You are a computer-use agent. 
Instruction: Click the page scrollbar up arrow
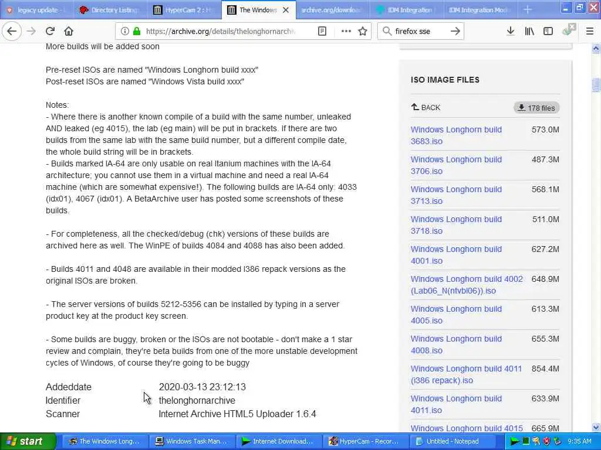pyautogui.click(x=596, y=48)
